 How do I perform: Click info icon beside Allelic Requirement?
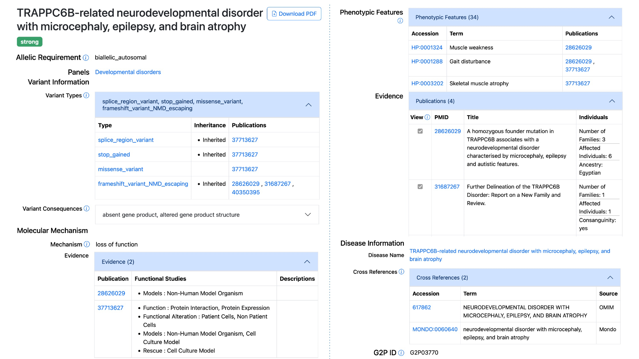(86, 58)
